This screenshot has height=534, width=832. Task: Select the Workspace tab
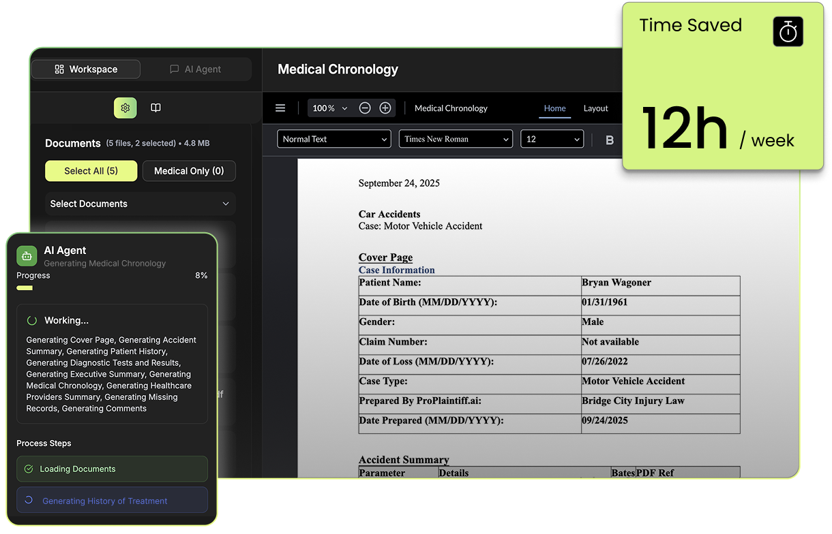click(x=85, y=69)
